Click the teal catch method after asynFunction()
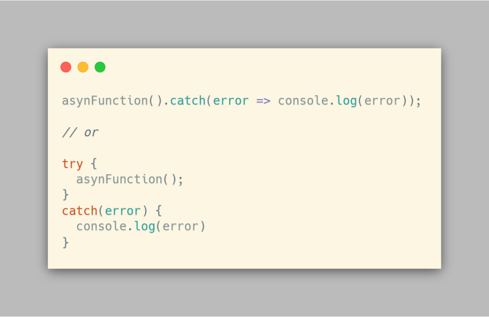 click(x=188, y=101)
